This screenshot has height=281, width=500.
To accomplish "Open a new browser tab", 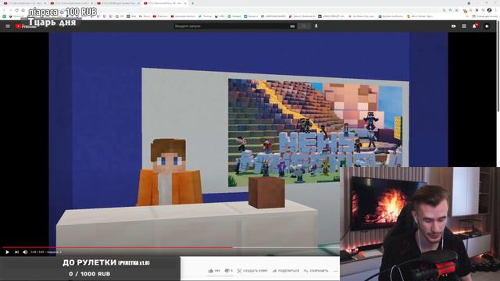I will [192, 3].
